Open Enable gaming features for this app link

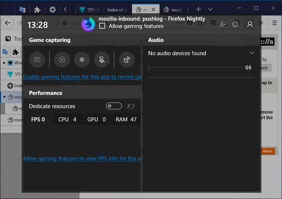(82, 77)
